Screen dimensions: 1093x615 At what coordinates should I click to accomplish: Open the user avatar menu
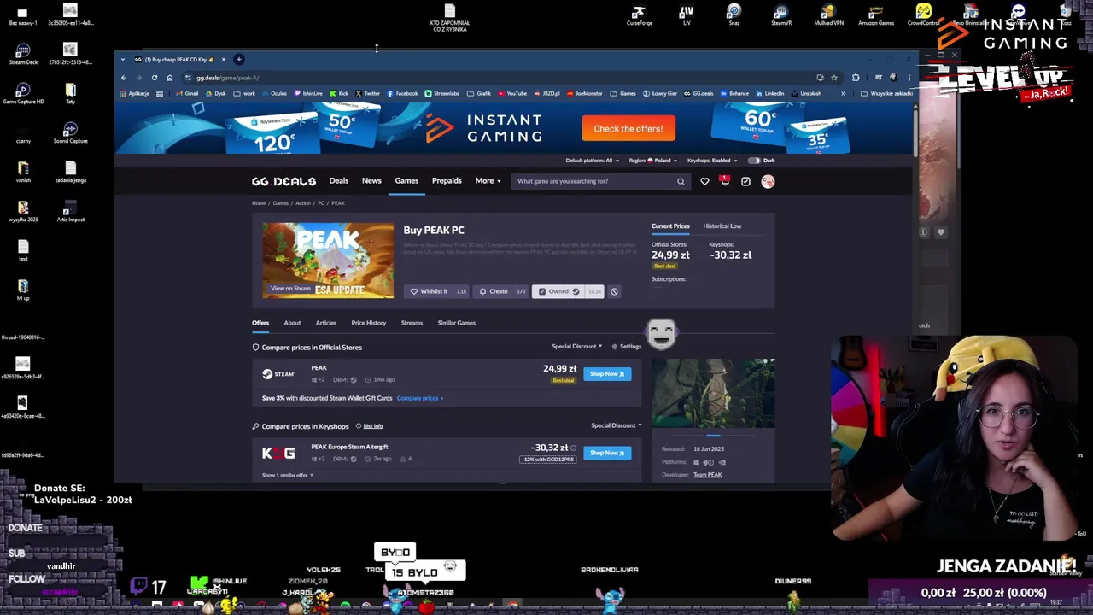point(768,181)
